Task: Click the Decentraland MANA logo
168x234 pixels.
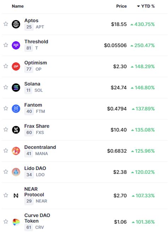Action: [x=16, y=151]
